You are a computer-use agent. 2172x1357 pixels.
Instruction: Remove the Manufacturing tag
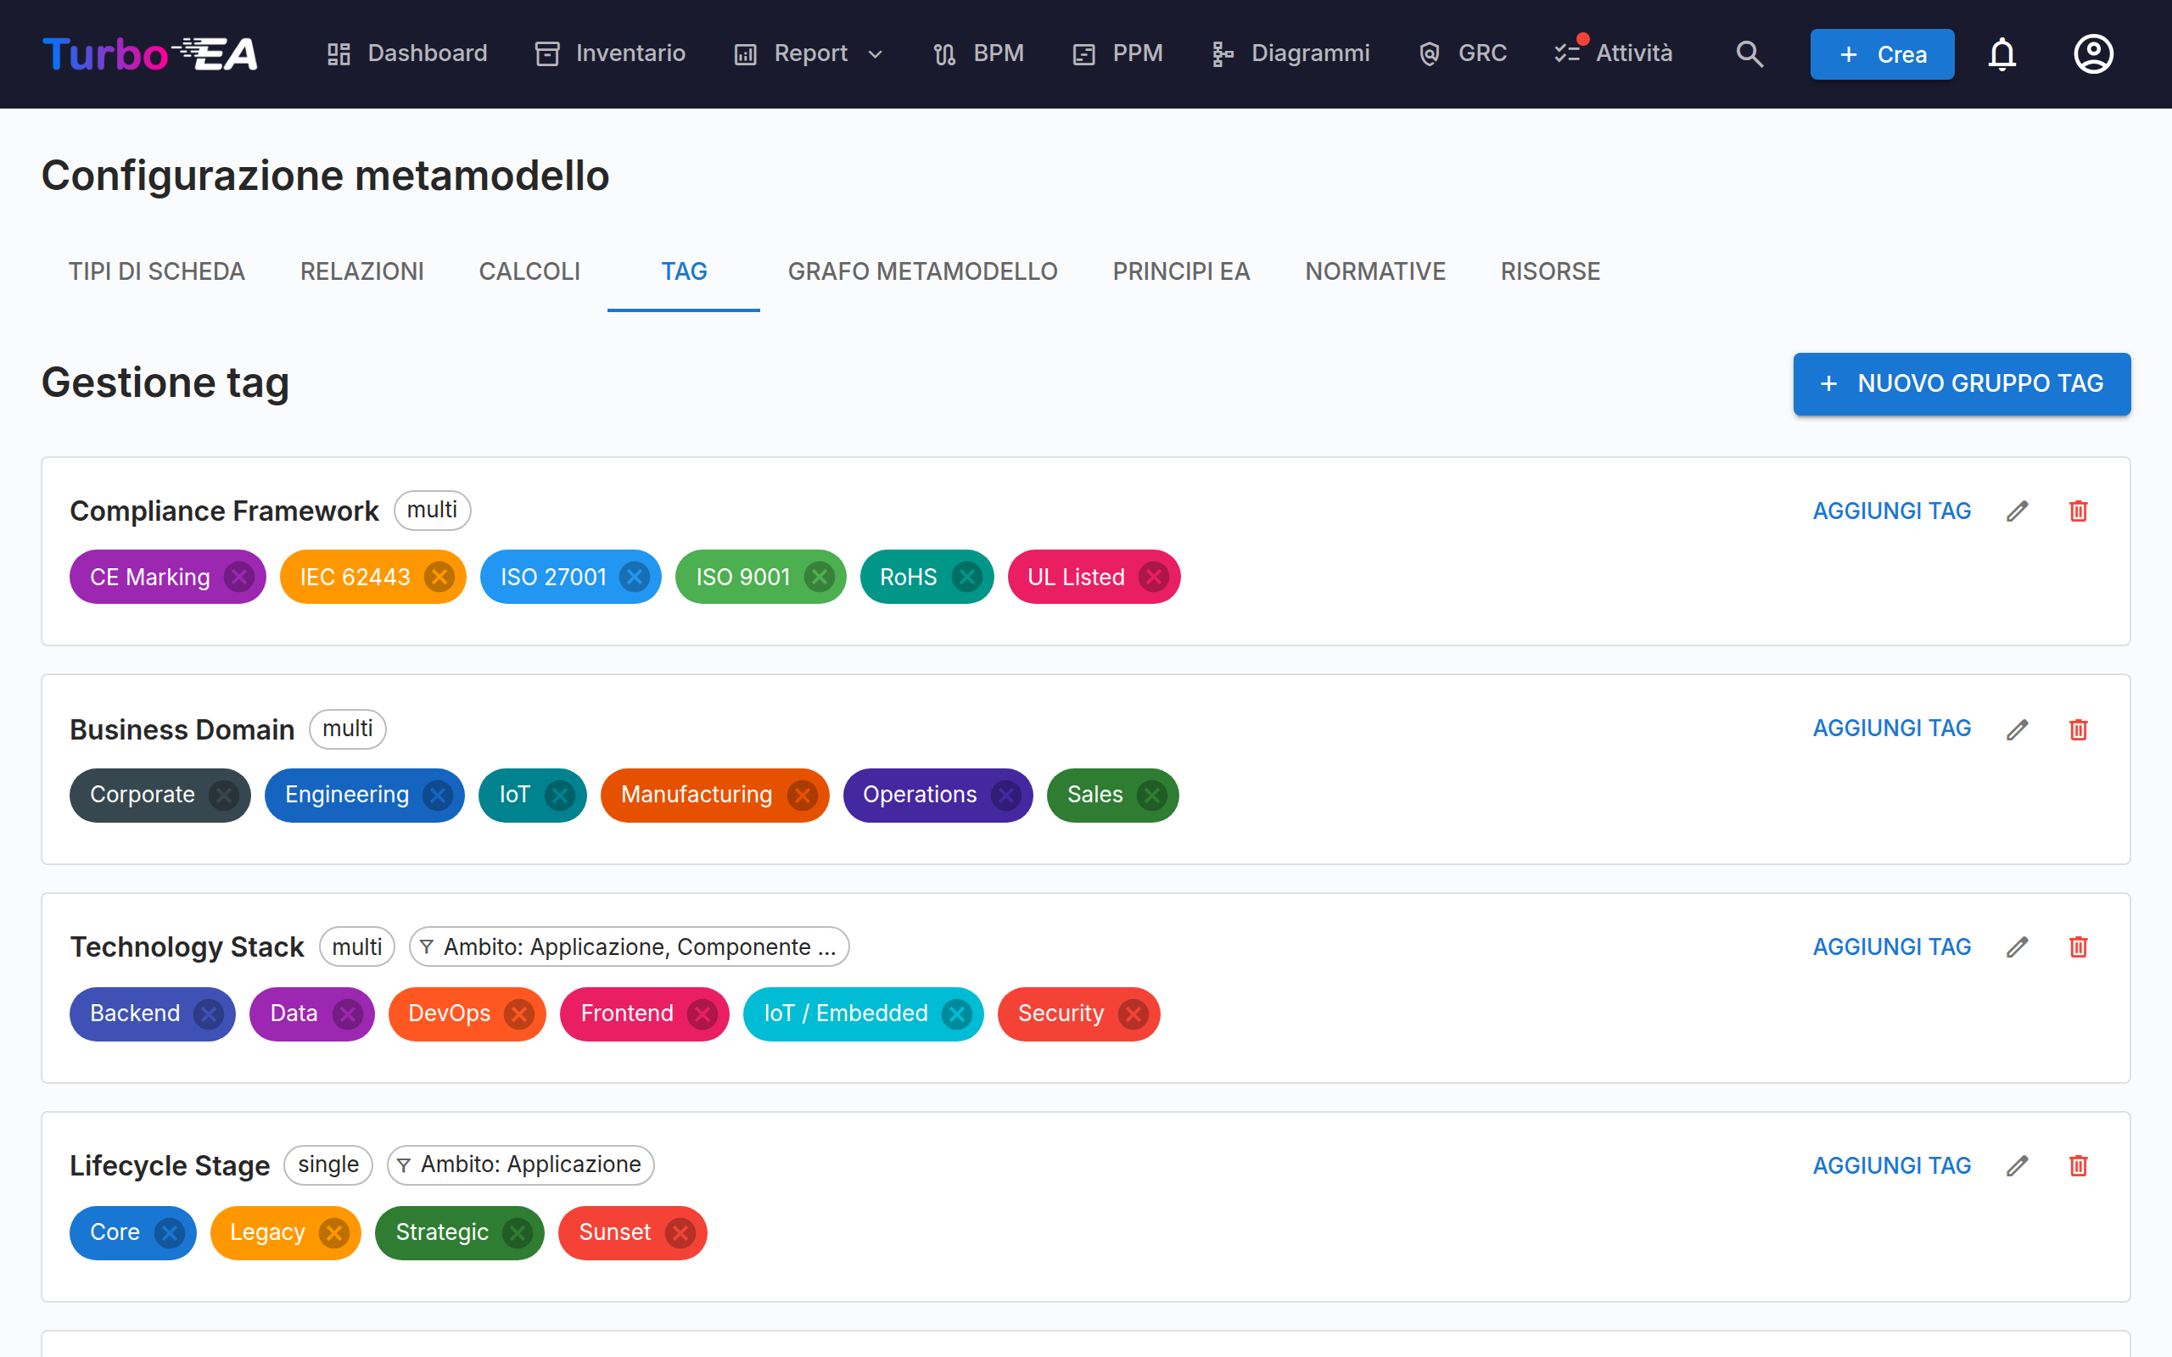coord(802,796)
